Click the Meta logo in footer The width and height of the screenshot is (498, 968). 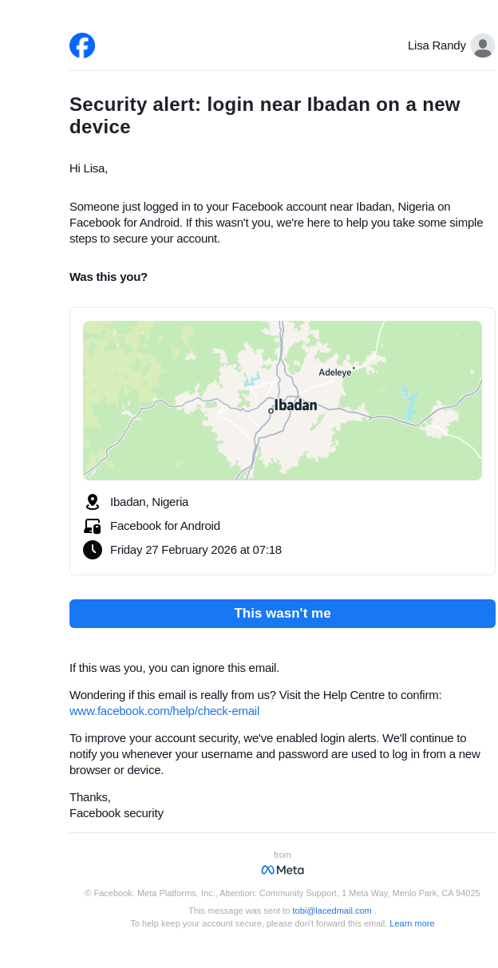click(283, 870)
